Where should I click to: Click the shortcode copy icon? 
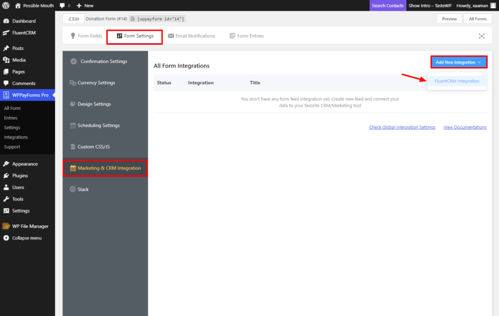click(x=132, y=19)
